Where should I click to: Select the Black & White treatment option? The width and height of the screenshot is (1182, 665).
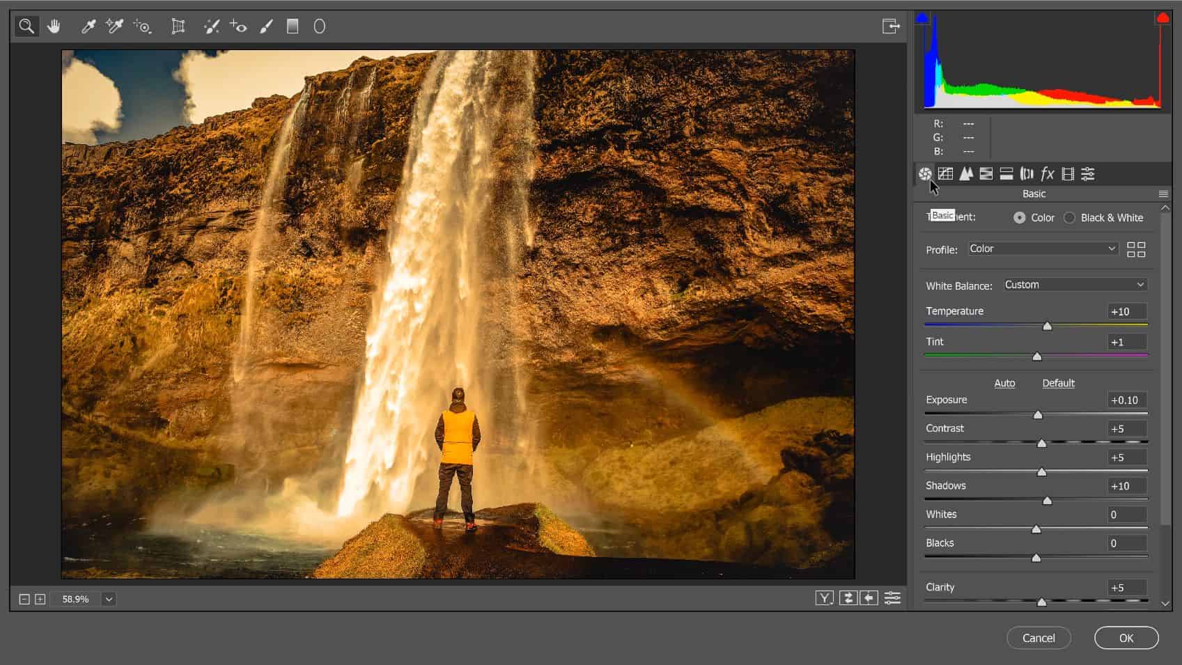pyautogui.click(x=1070, y=218)
